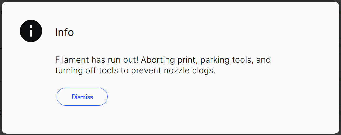
Task: Click the "Info" dialog heading
Action: [x=64, y=32]
